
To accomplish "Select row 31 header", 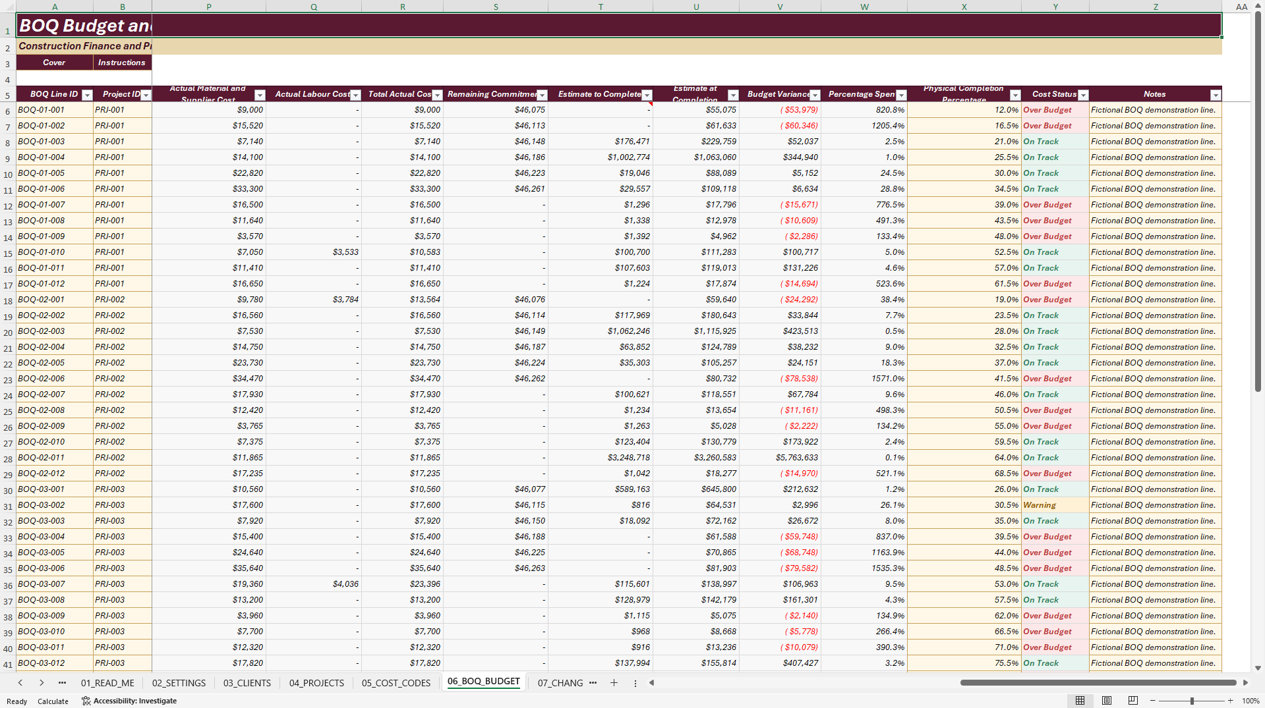I will [8, 506].
